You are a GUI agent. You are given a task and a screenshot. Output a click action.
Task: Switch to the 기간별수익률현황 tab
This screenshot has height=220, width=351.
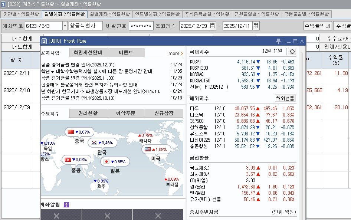(22, 14)
